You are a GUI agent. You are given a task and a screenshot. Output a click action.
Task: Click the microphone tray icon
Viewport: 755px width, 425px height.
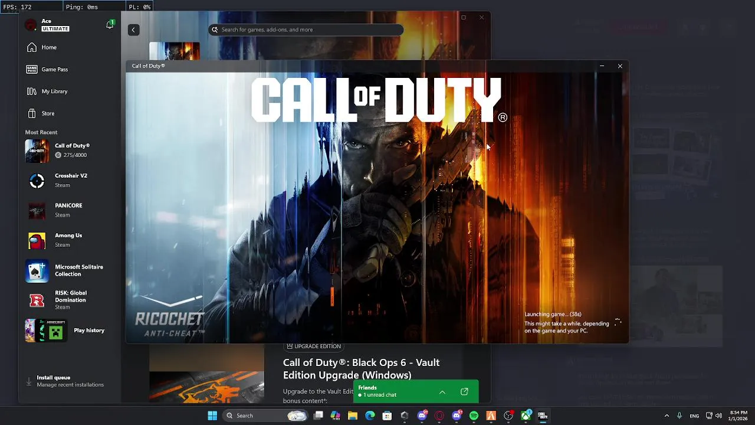pos(680,416)
